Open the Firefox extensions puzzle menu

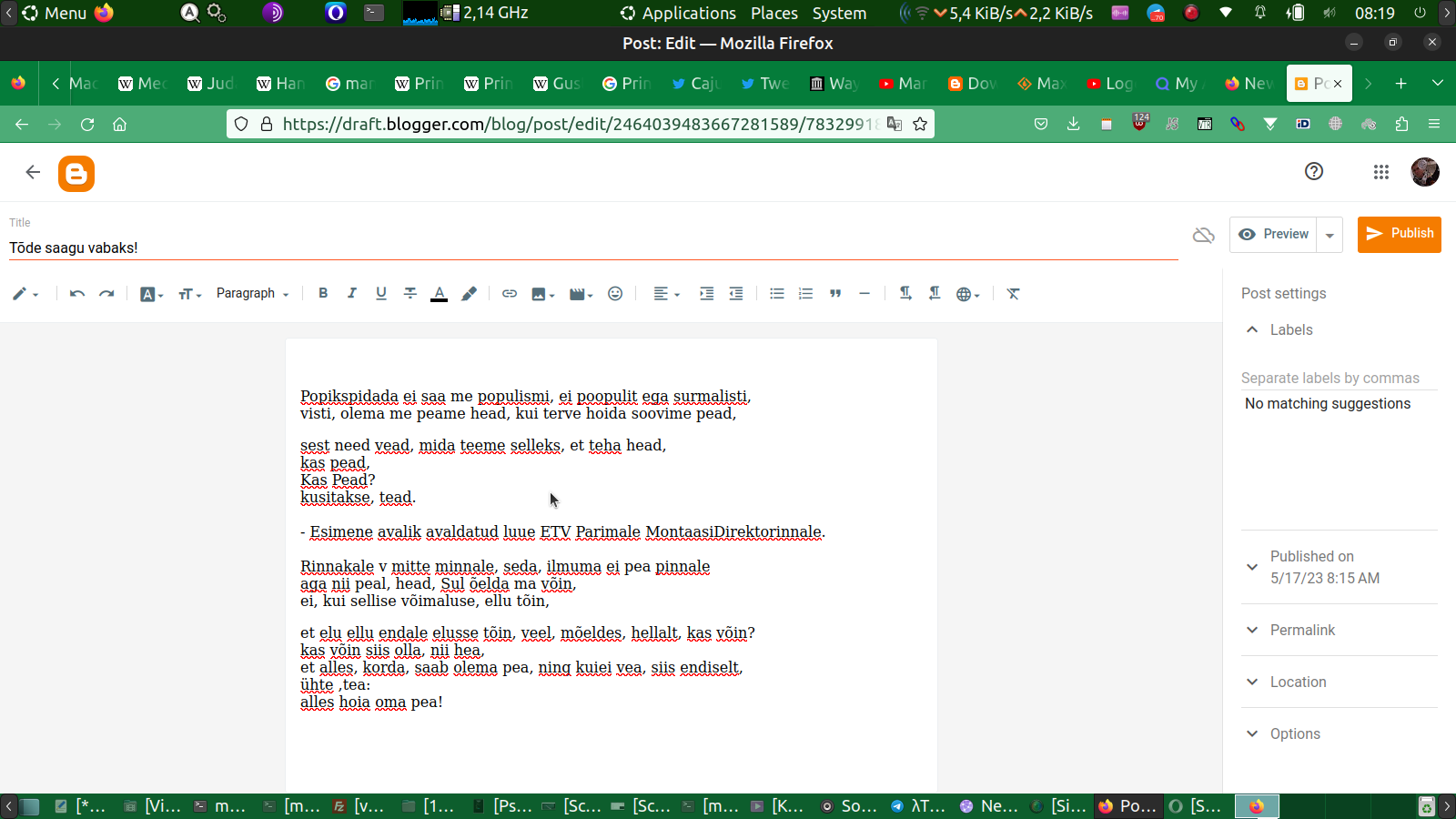click(1401, 124)
